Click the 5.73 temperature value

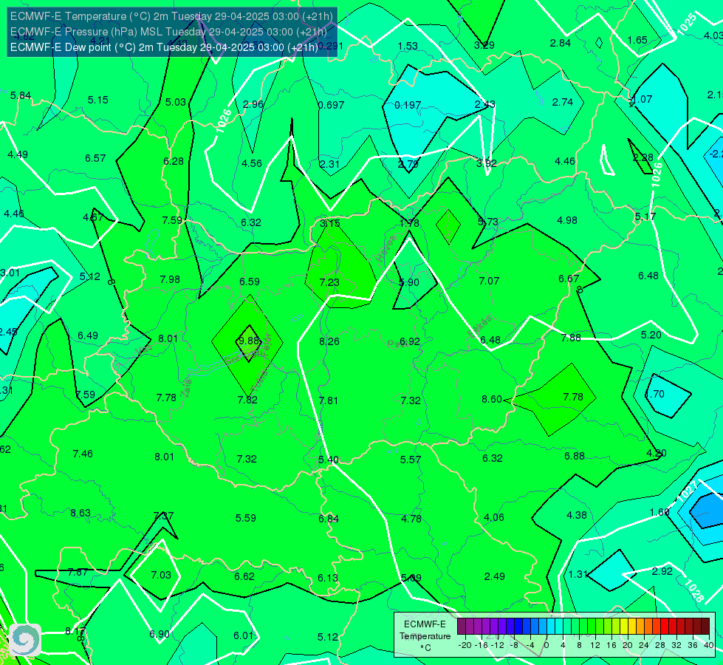488,222
